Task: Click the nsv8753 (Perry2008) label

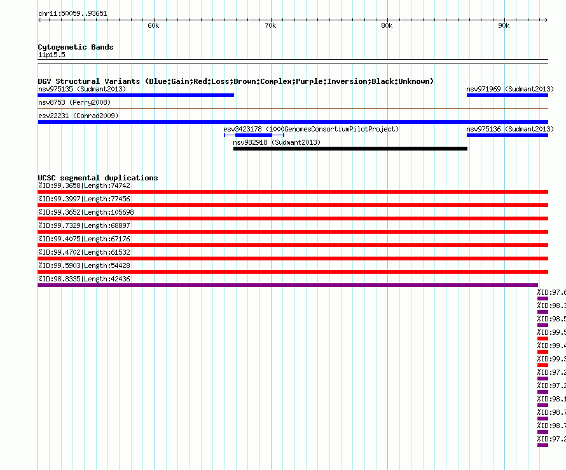Action: 74,102
